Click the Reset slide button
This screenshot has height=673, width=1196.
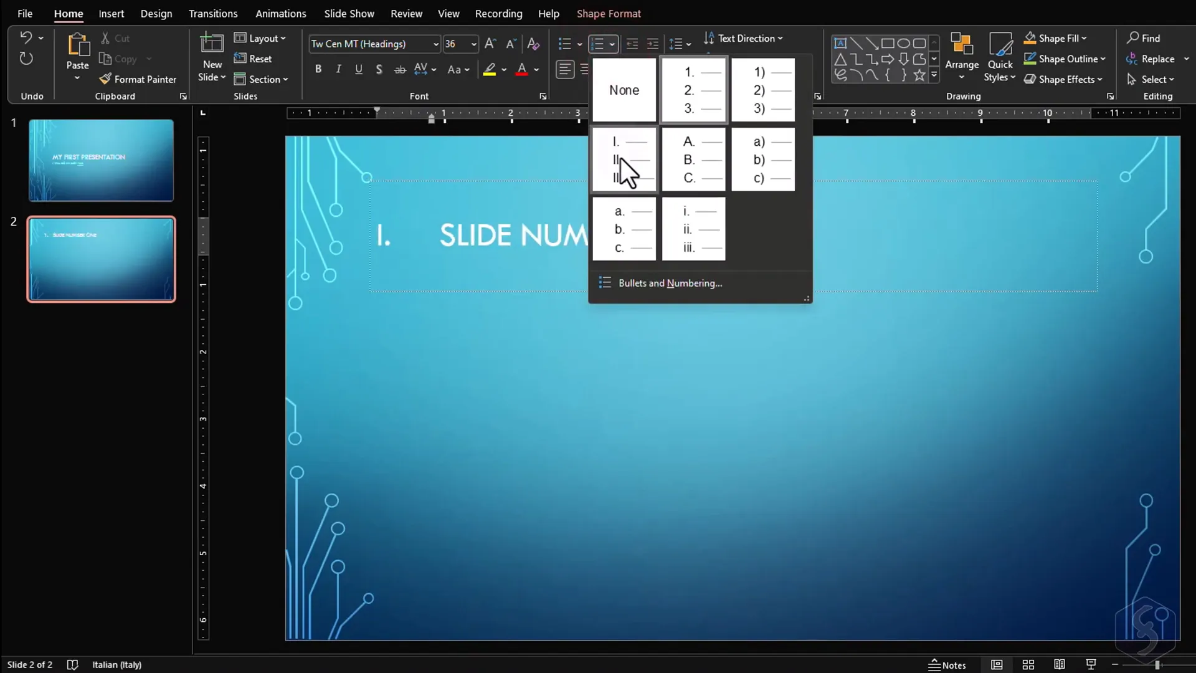point(253,59)
